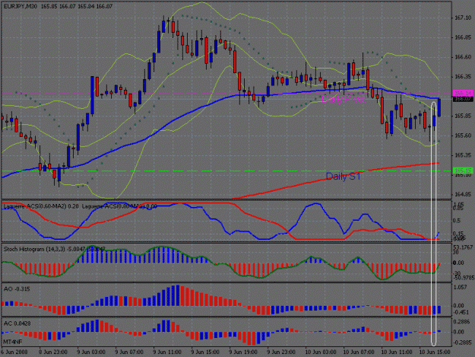This screenshot has width=475, height=357.
Task: Select the Daily S1 label
Action: pyautogui.click(x=344, y=177)
